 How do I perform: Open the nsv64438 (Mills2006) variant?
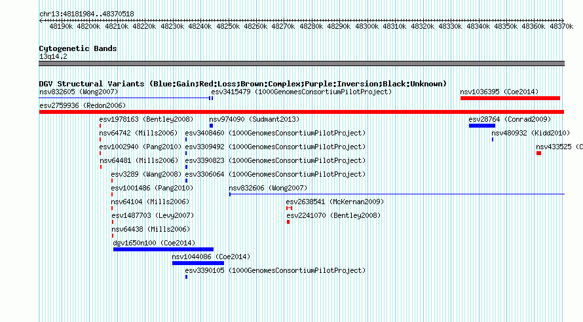coord(151,229)
